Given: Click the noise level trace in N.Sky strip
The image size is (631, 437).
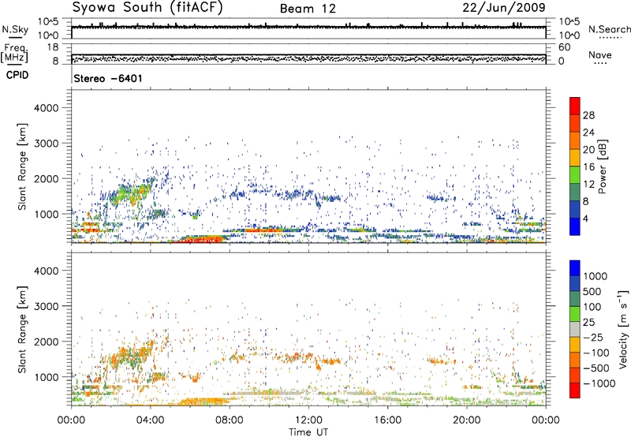Looking at the screenshot, I should 308,27.
